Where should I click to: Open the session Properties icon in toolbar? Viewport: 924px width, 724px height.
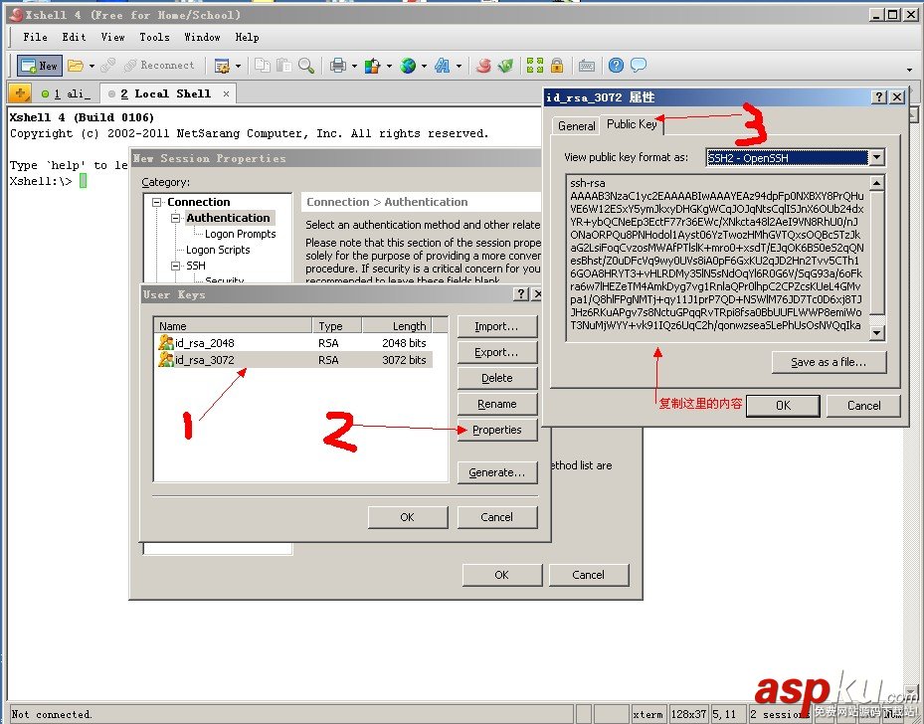coord(222,66)
